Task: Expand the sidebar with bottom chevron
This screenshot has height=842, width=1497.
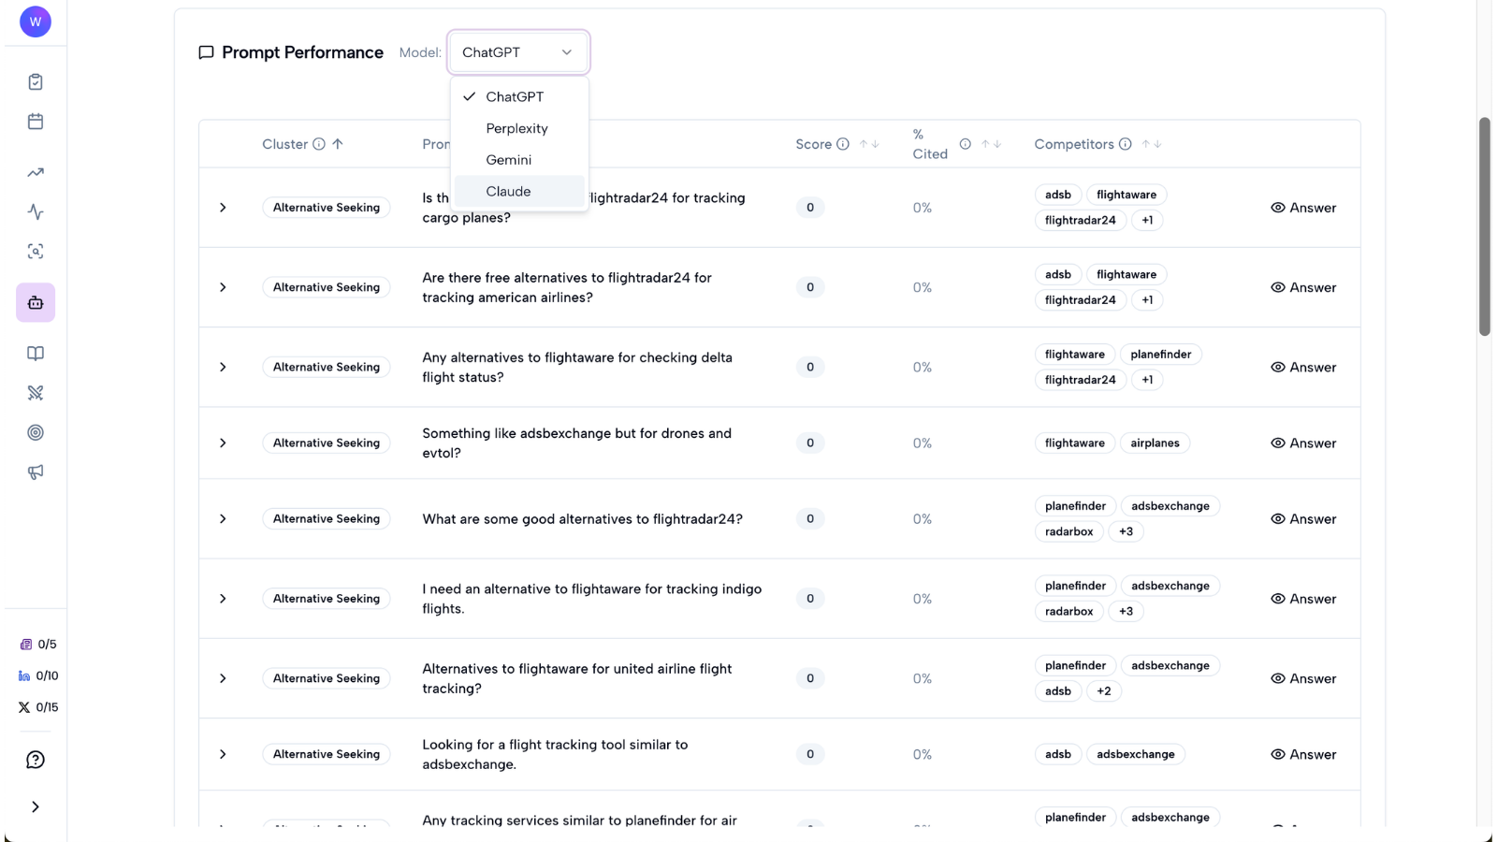Action: pos(36,807)
